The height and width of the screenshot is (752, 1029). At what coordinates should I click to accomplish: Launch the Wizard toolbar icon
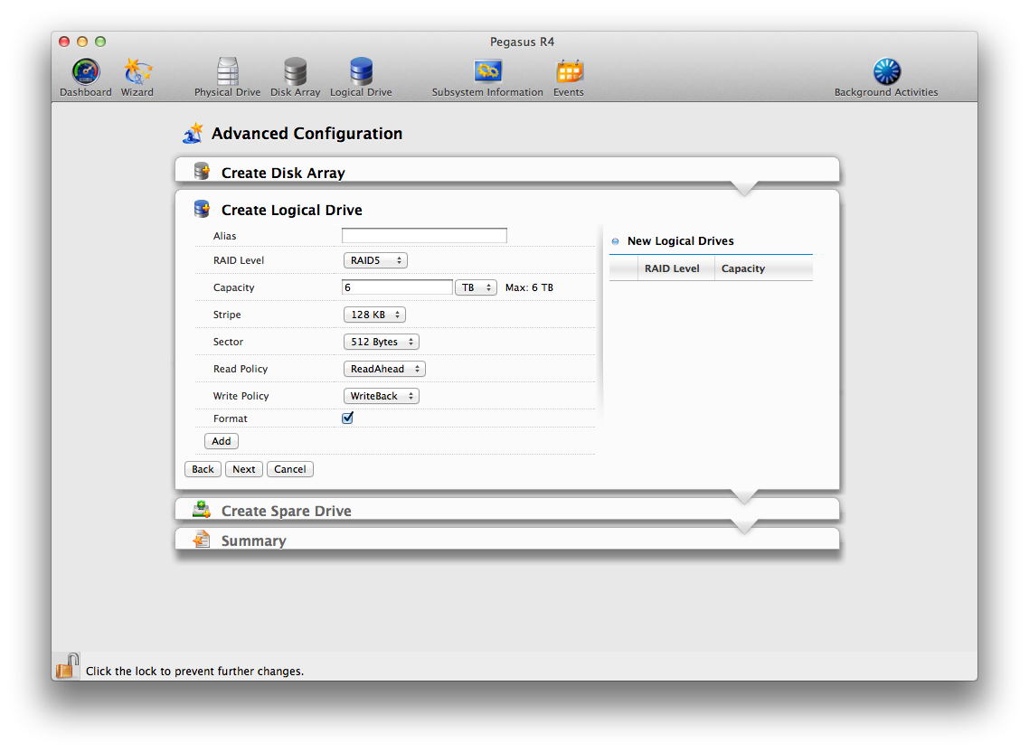137,72
